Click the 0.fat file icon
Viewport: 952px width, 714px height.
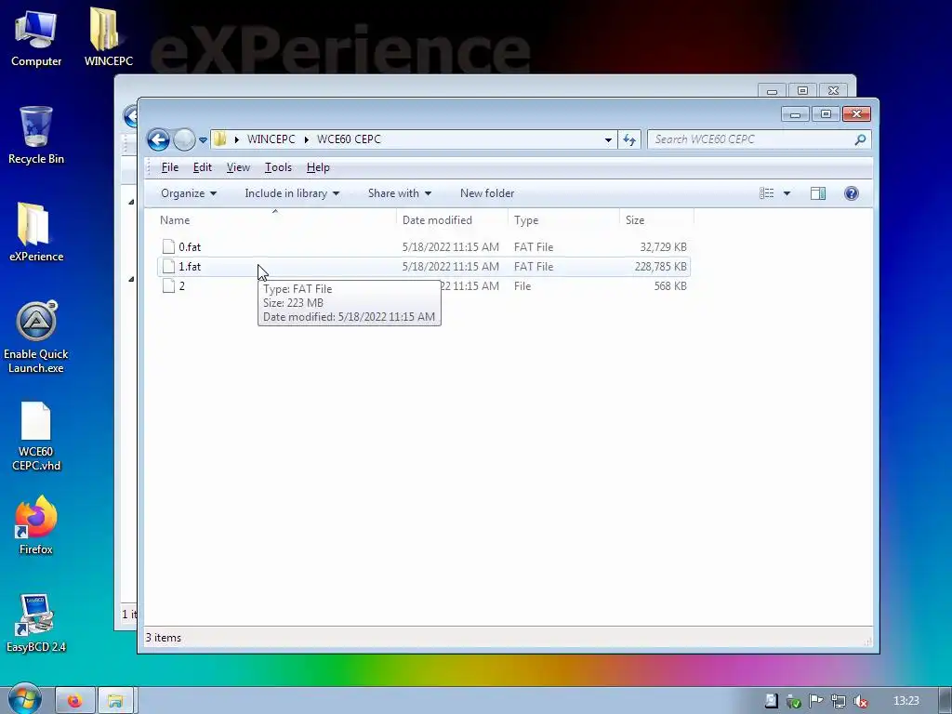pos(169,246)
